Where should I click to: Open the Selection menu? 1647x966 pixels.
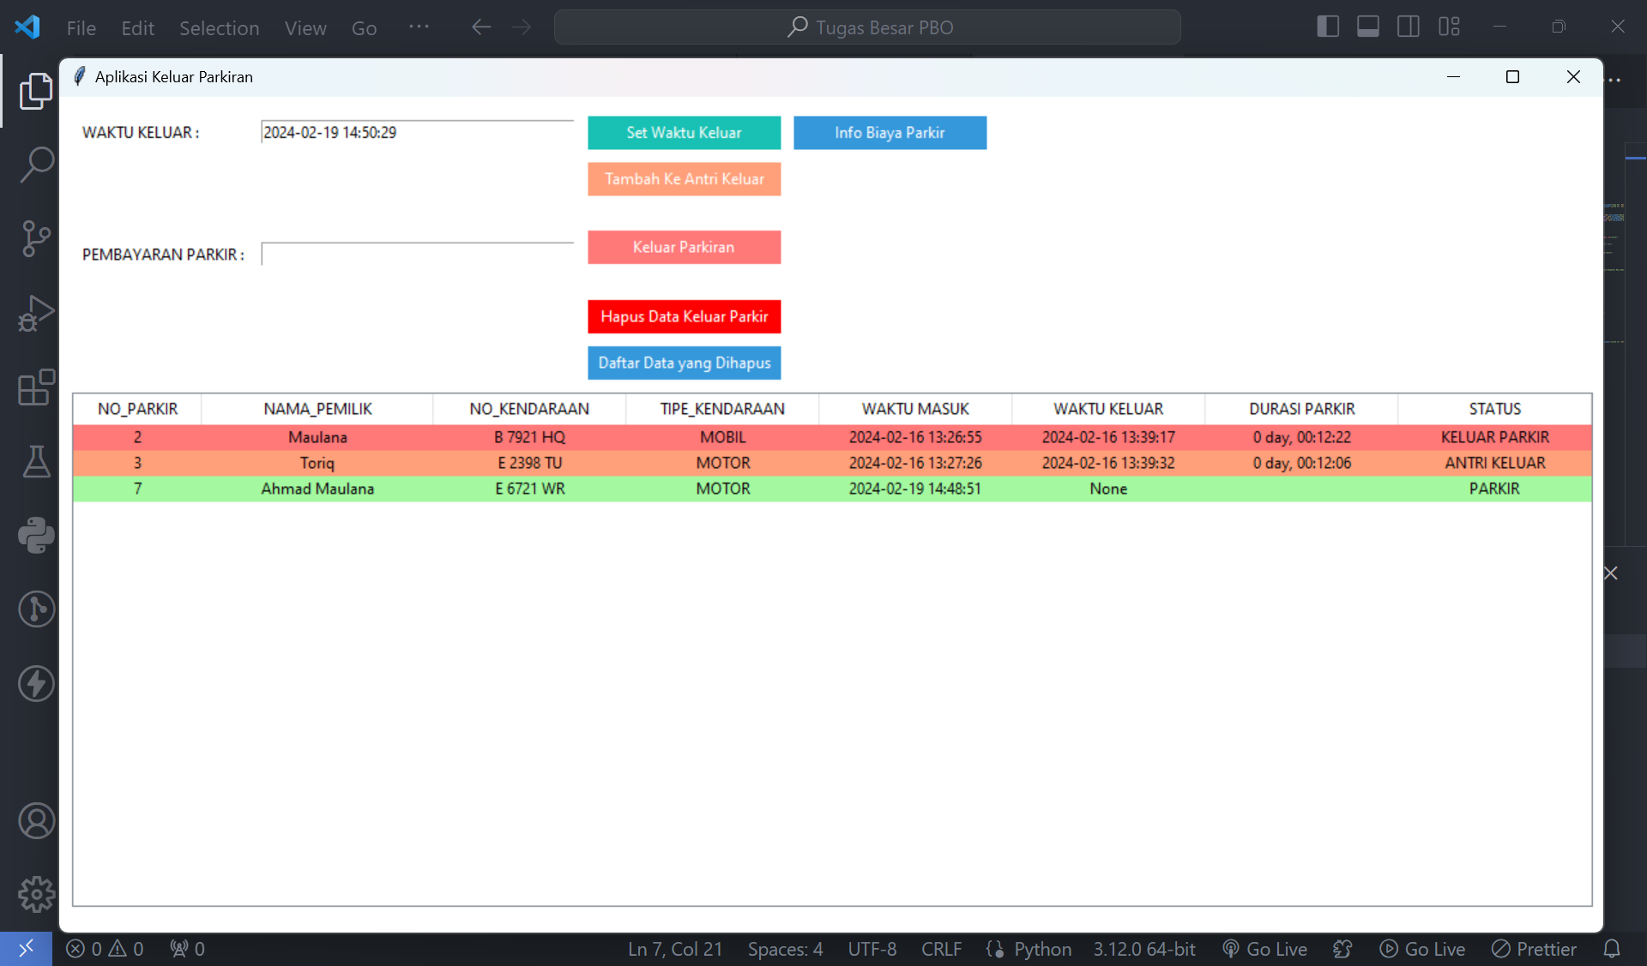tap(219, 28)
